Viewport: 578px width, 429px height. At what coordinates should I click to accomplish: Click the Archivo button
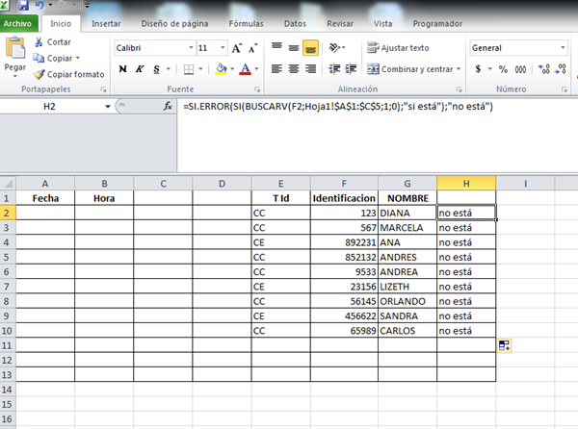tap(20, 23)
